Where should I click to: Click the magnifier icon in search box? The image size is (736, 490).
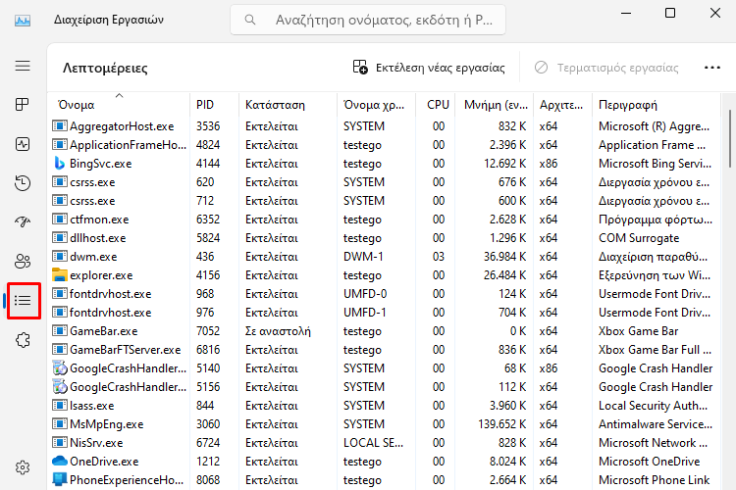click(x=250, y=20)
